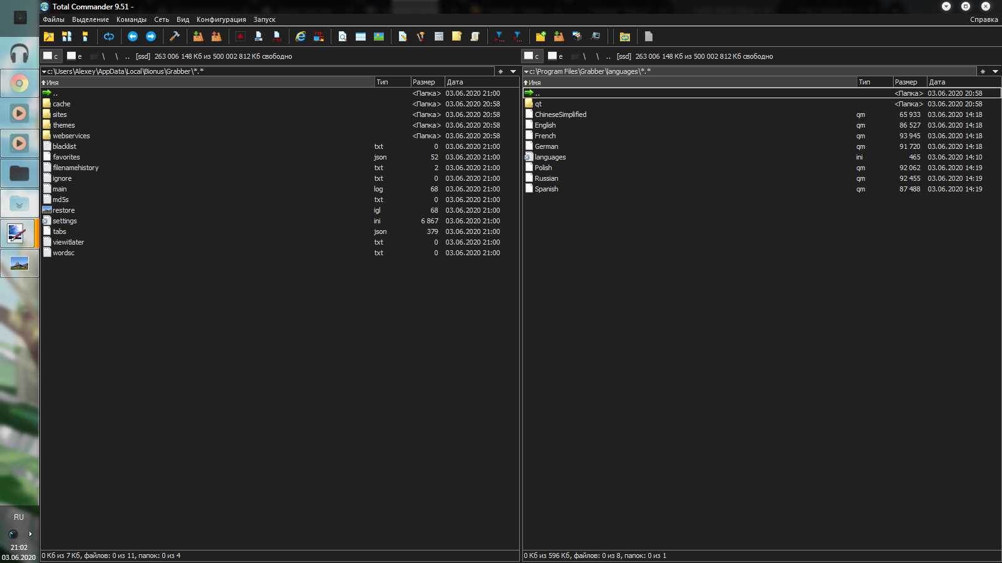Screen dimensions: 1002x563
Task: Open left panel favorites asterisk button
Action: pyautogui.click(x=500, y=71)
